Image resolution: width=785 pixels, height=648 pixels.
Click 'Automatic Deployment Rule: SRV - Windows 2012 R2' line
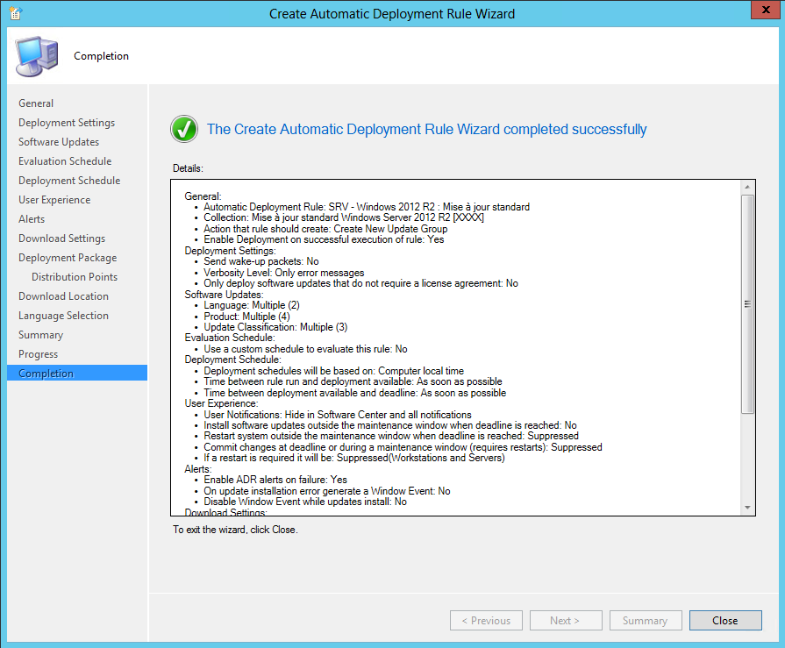pos(367,207)
